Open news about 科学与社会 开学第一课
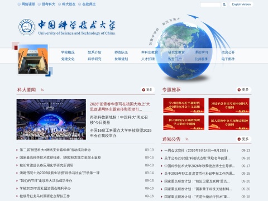 coord(60,173)
